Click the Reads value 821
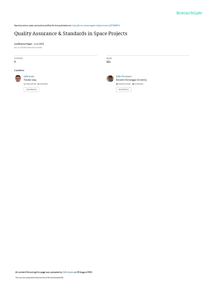The width and height of the screenshot is (213, 284). pyautogui.click(x=108, y=62)
